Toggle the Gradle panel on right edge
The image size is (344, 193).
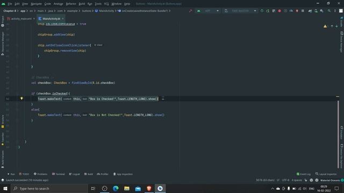(x=342, y=22)
